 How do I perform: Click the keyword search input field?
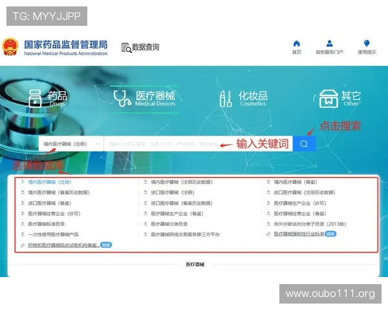coord(199,143)
